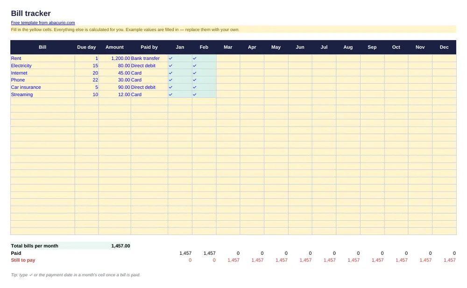
Task: Click the empty Apr cell for Electricity
Action: pos(252,65)
